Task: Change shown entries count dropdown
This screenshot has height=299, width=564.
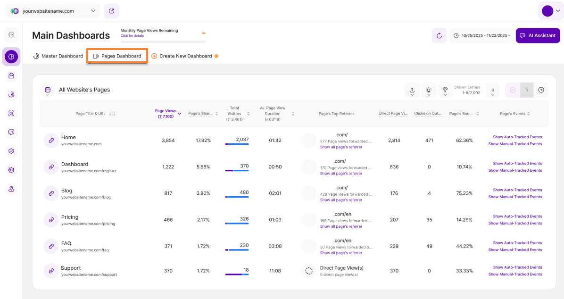Action: 492,90
